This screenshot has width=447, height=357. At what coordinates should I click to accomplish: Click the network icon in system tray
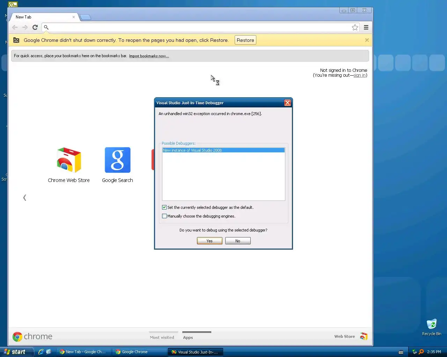click(x=415, y=352)
